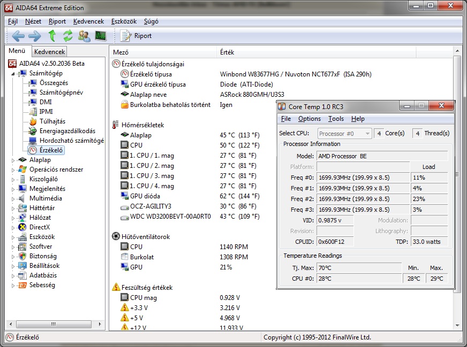This screenshot has width=467, height=347.
Task: Open the Core Temp Options menu
Action: [x=310, y=119]
